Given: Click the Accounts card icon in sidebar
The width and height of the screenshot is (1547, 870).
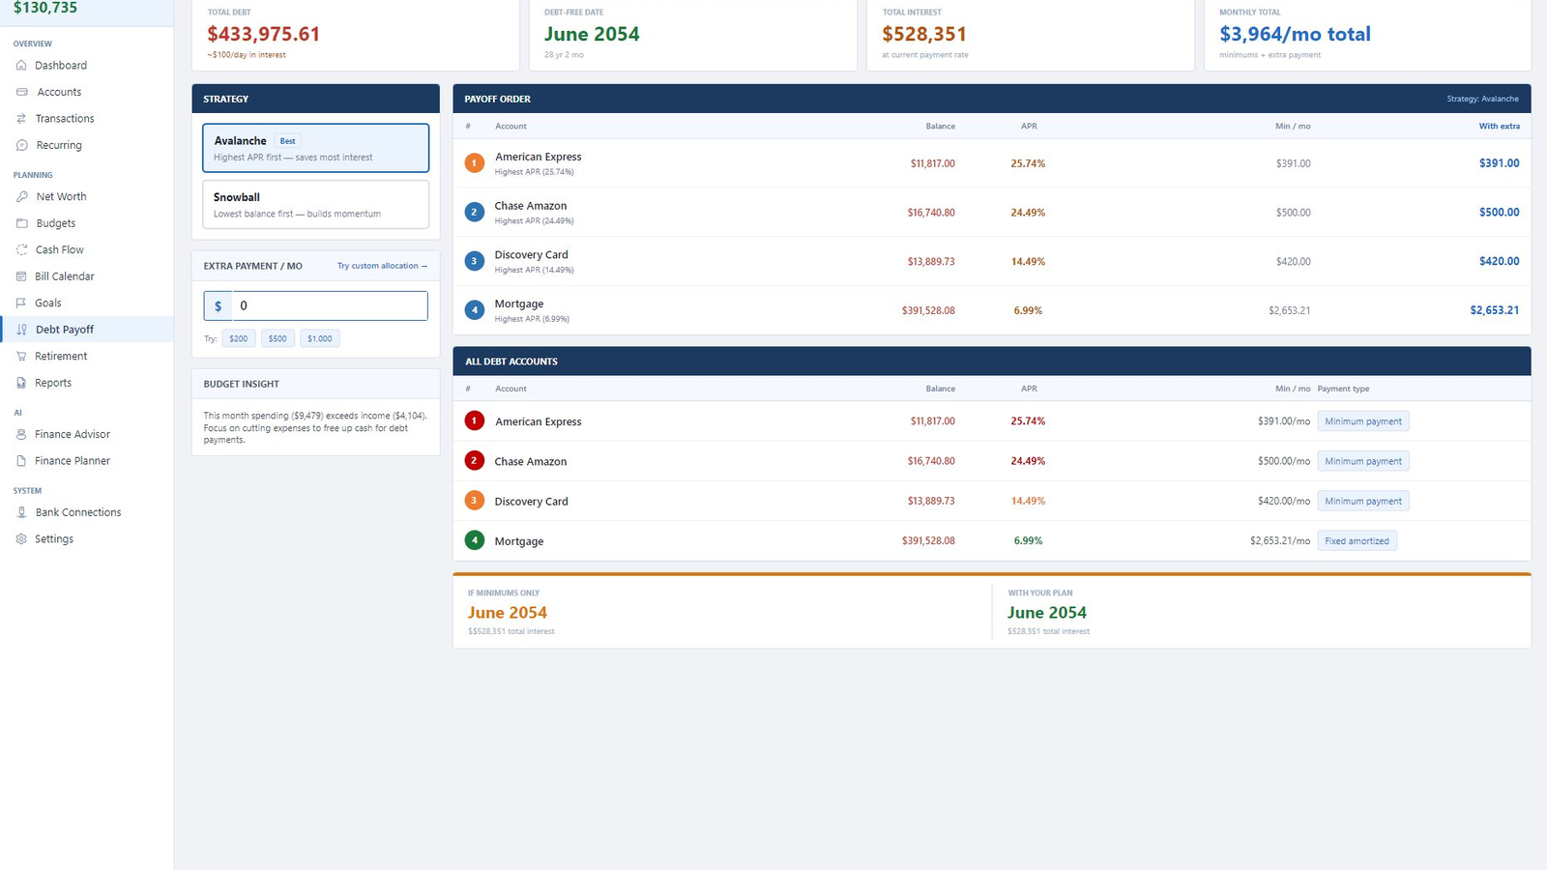Looking at the screenshot, I should coord(21,92).
